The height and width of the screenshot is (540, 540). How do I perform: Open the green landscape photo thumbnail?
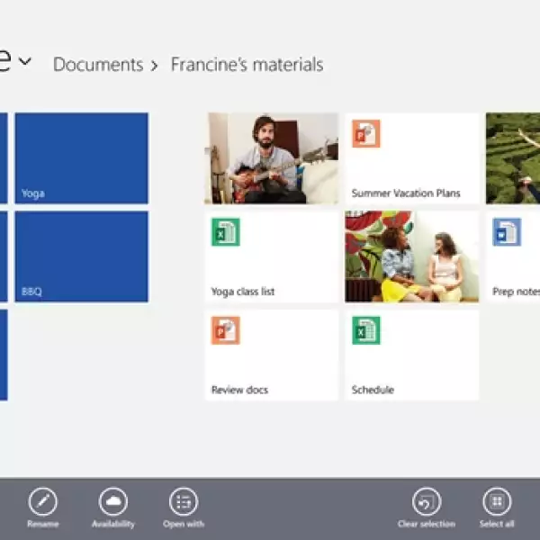(x=513, y=158)
